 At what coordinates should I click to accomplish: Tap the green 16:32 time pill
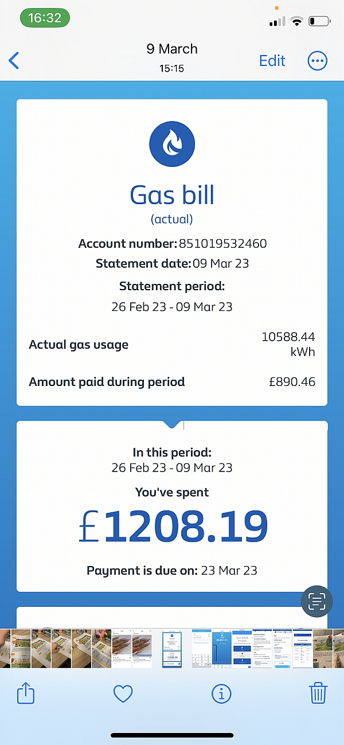click(x=45, y=18)
